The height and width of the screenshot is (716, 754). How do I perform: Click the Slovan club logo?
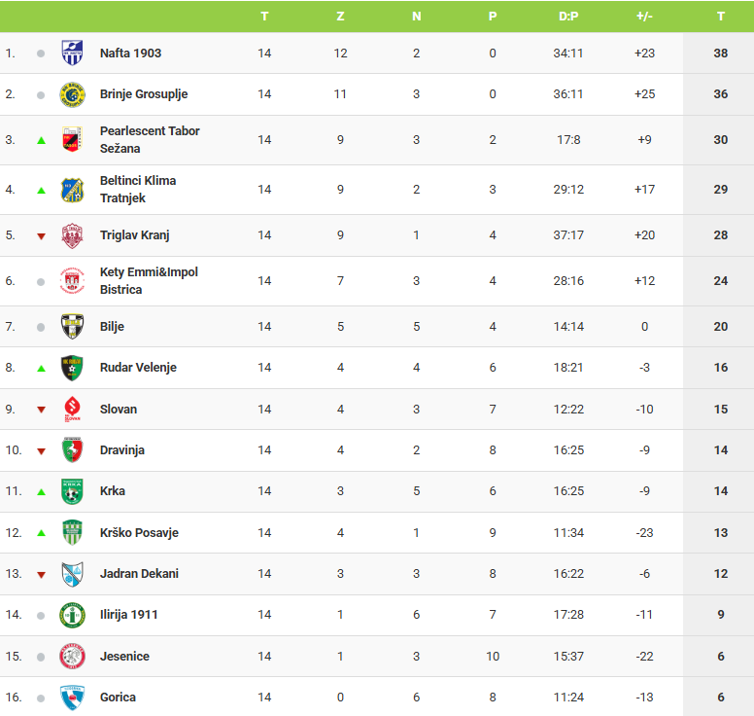pyautogui.click(x=72, y=409)
